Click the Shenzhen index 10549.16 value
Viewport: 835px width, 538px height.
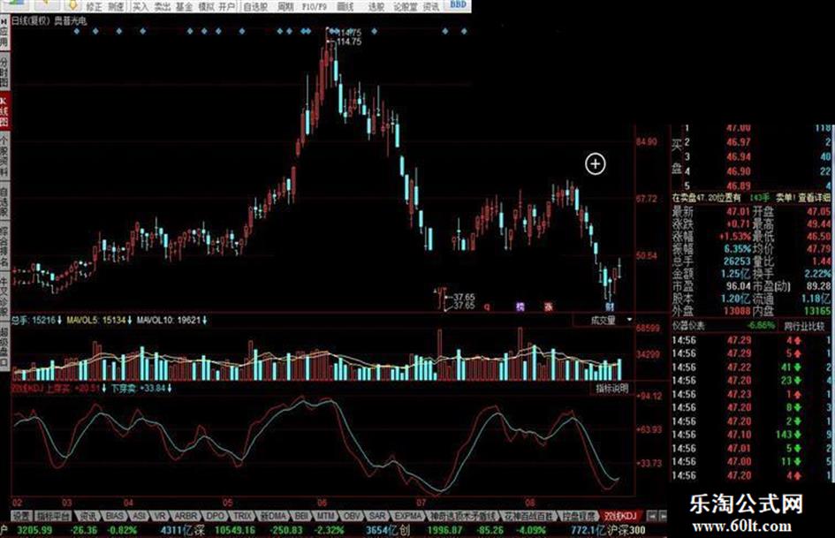coord(235,531)
